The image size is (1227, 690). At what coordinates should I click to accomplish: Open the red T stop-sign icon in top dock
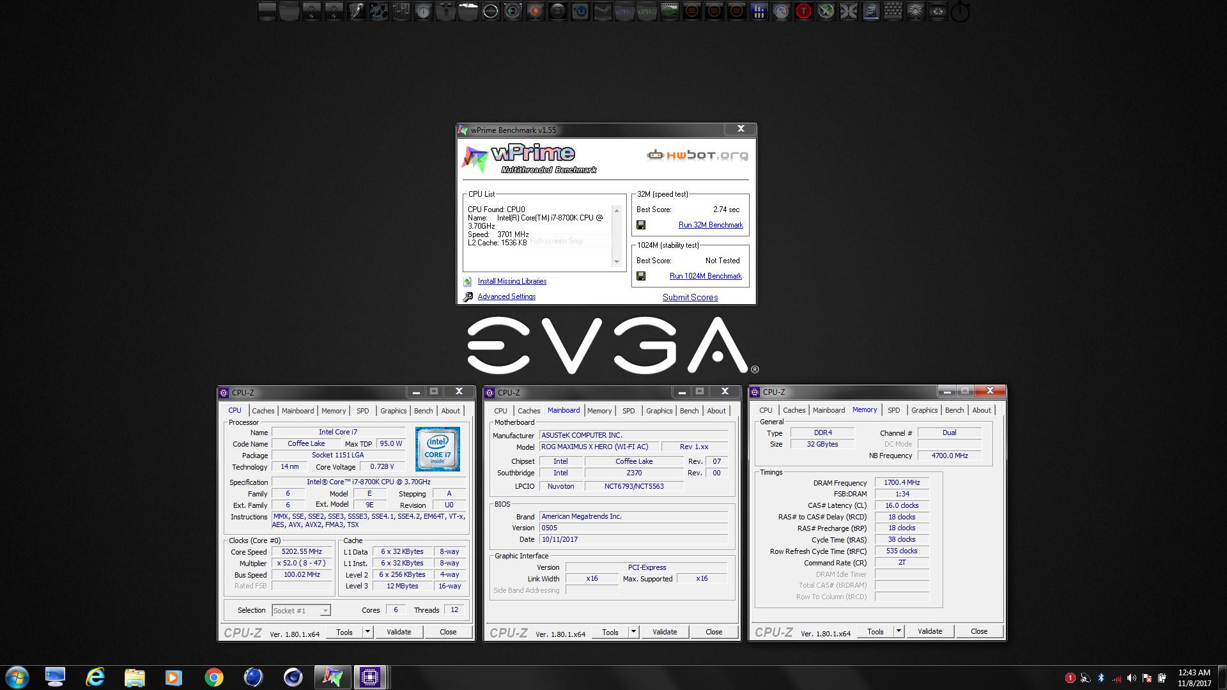[803, 11]
